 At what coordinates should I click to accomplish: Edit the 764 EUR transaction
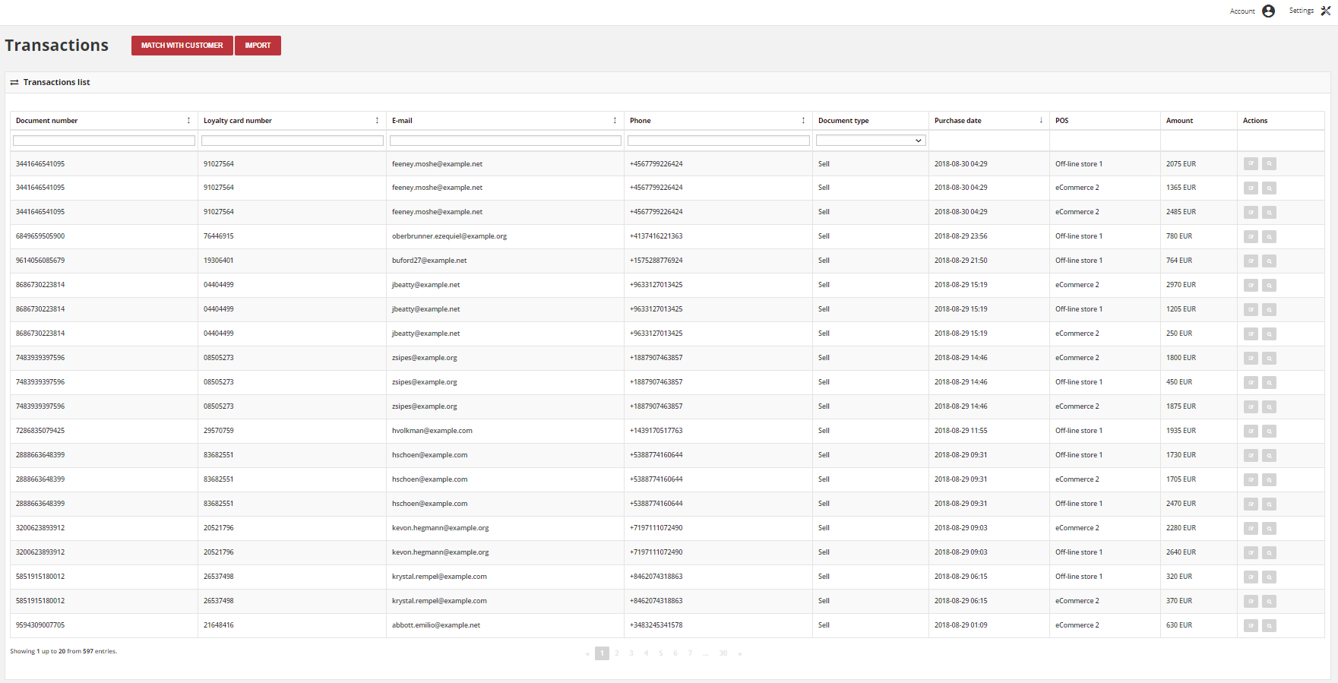pyautogui.click(x=1251, y=261)
